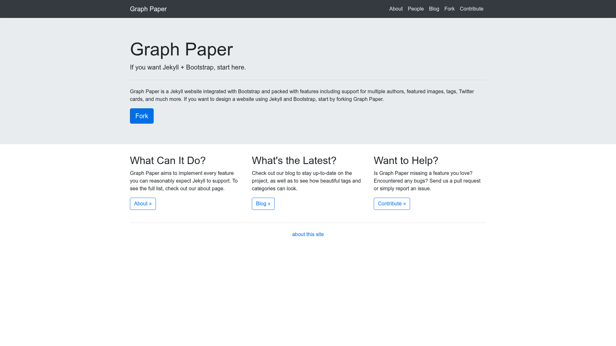Click the large Graph Paper page heading

tap(182, 49)
